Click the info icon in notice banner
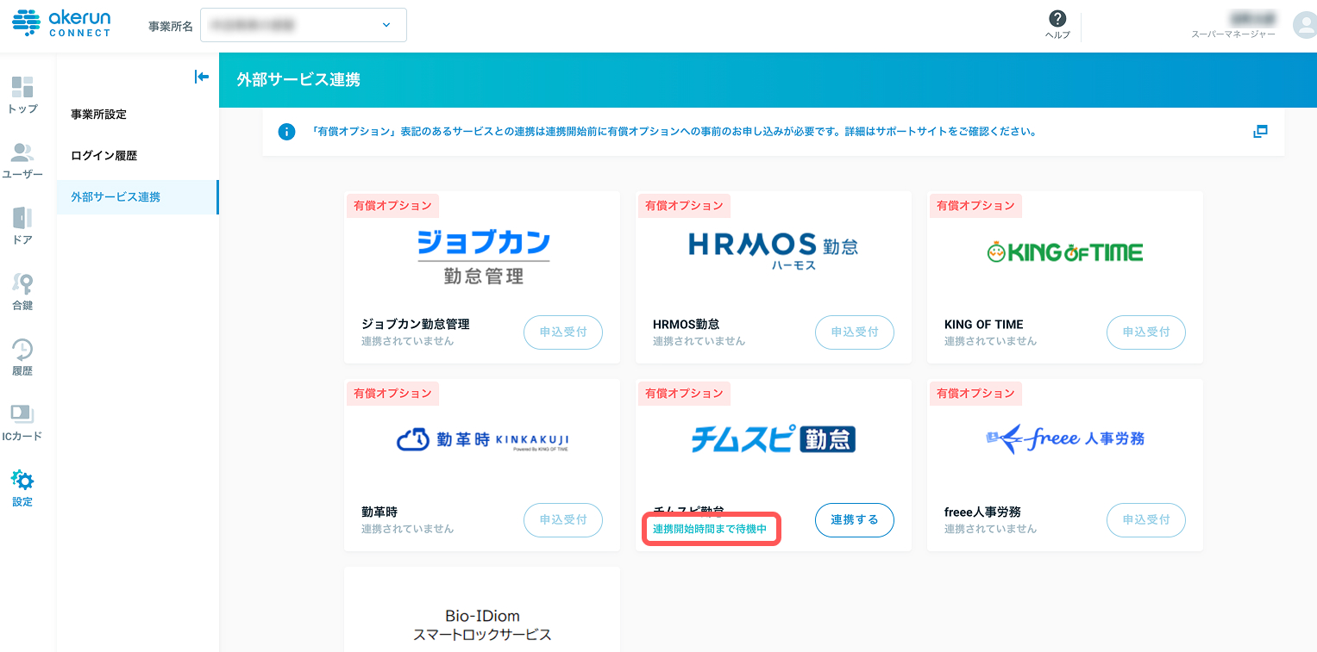The image size is (1317, 652). pyautogui.click(x=287, y=132)
